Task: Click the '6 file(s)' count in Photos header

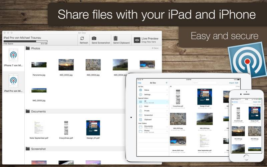Action: click(155, 48)
